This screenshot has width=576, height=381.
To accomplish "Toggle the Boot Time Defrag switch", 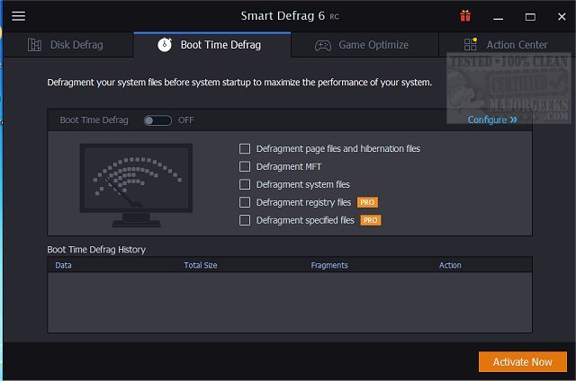I will [157, 120].
